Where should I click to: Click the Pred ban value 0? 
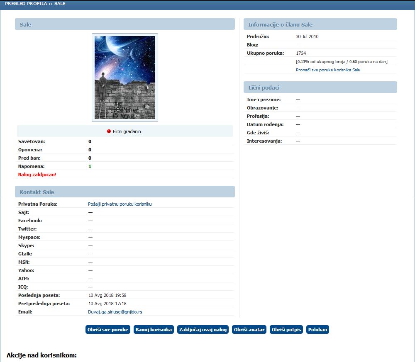point(90,158)
